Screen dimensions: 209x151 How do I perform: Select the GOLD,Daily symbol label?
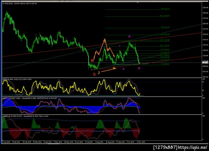click(x=9, y=3)
